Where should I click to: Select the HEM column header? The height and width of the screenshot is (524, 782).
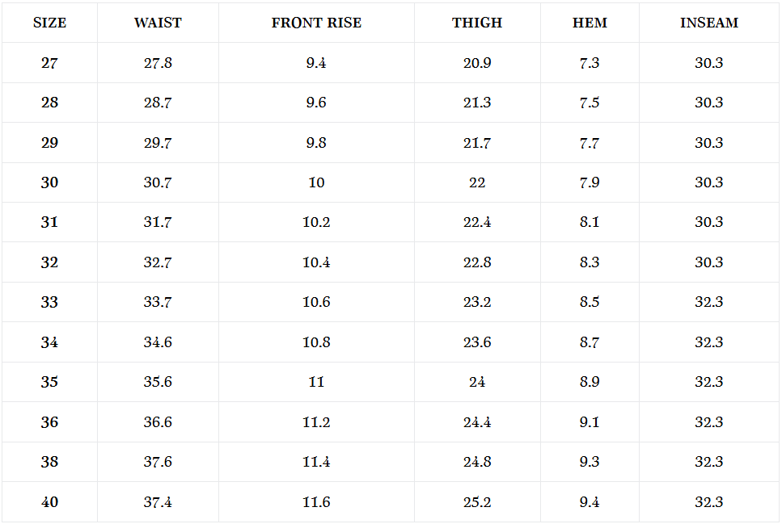click(x=590, y=23)
